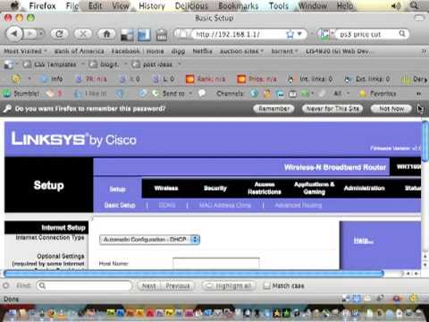Open the Send to dropdown arrow
This screenshot has width=429, height=322.
pyautogui.click(x=190, y=94)
